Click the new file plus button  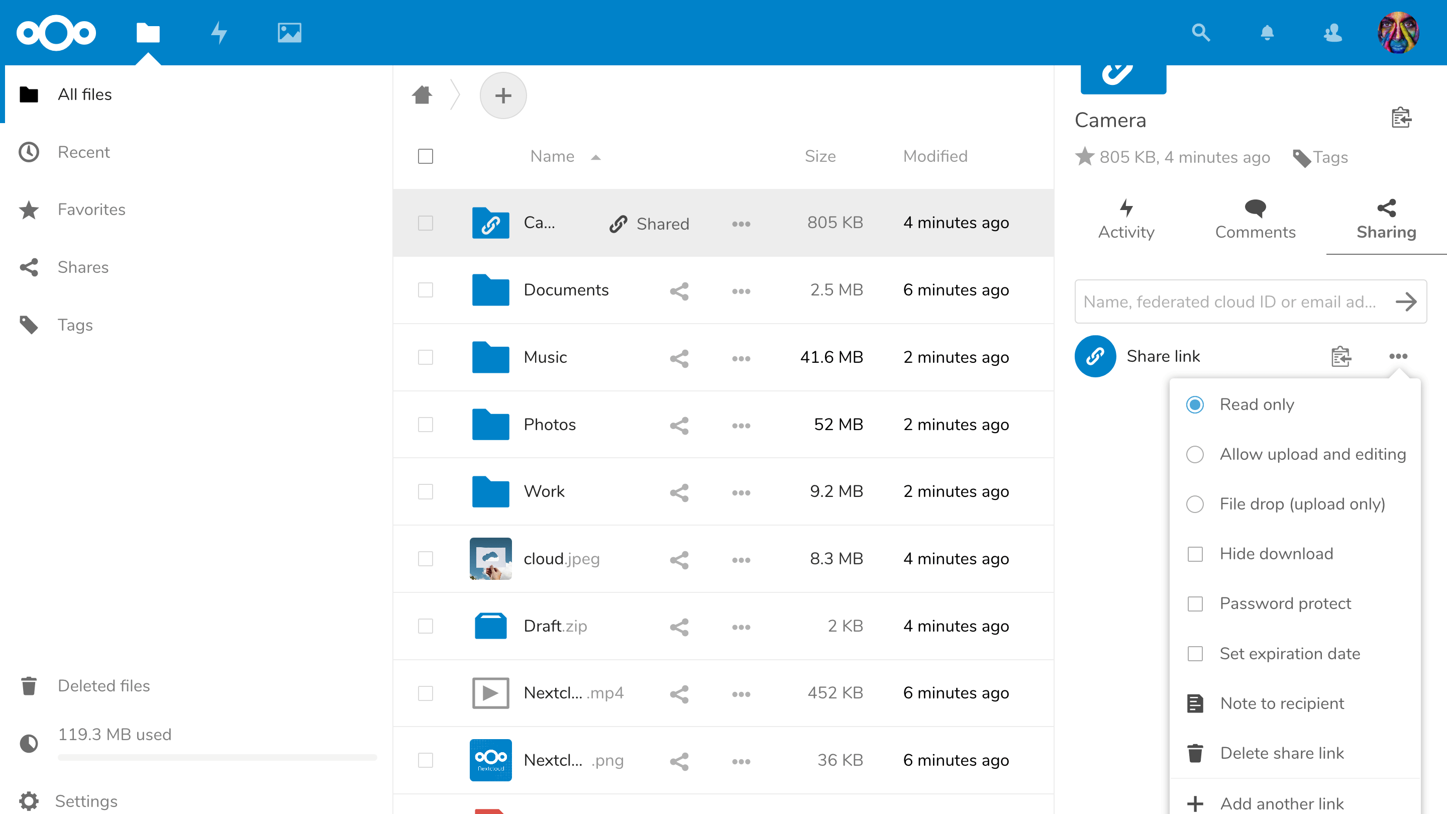(x=503, y=95)
